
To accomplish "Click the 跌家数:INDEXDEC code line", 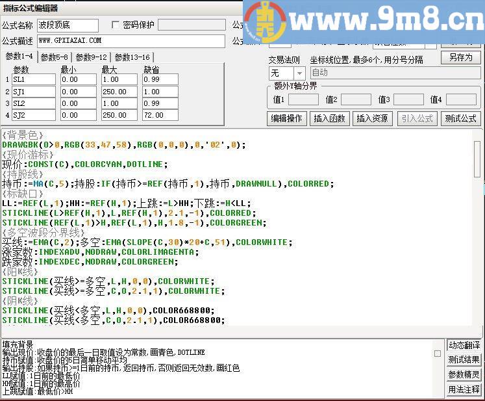I will [x=90, y=262].
